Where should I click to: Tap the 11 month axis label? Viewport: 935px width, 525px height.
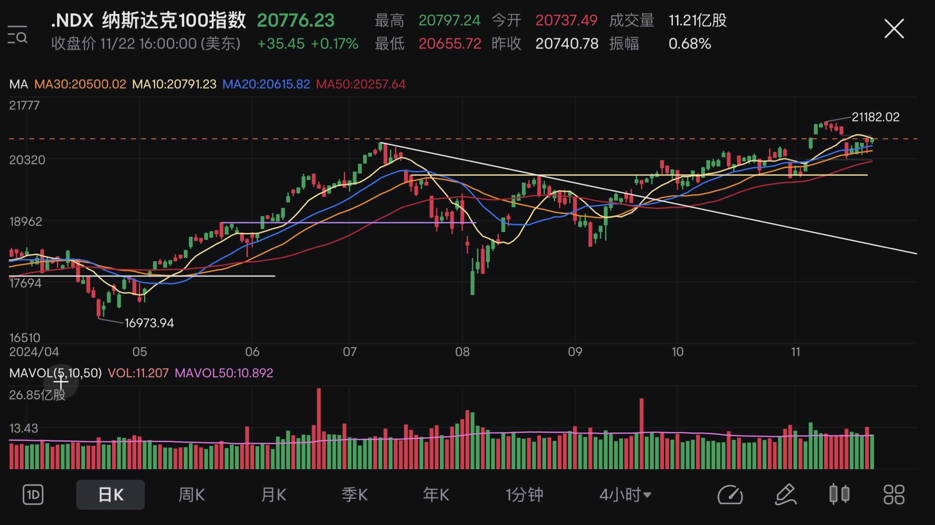pos(795,352)
